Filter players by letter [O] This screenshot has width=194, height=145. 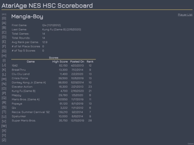(x=4, y=88)
